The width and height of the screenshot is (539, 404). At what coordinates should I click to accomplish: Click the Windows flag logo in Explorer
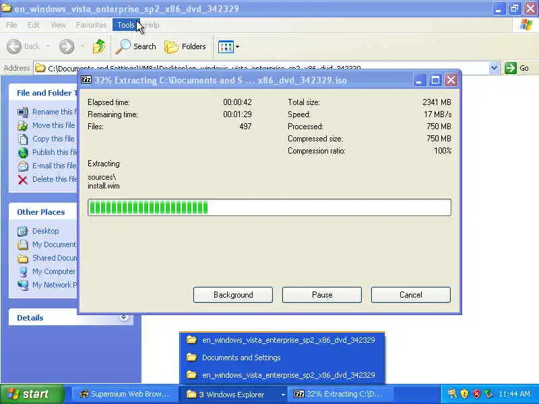526,25
